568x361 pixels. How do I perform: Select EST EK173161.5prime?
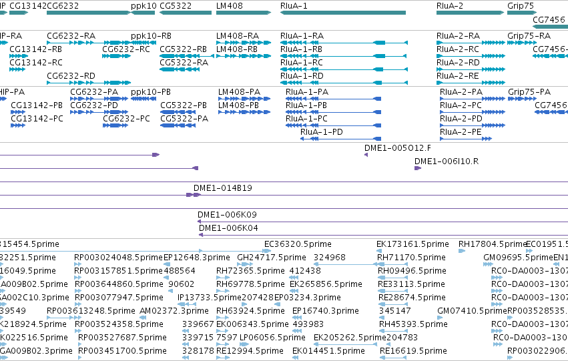click(379, 251)
